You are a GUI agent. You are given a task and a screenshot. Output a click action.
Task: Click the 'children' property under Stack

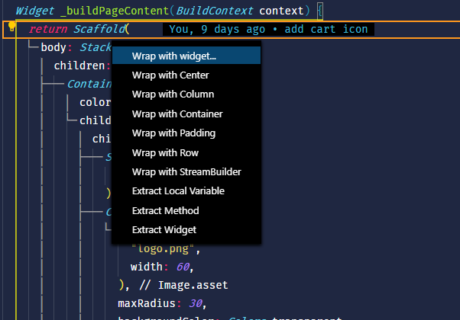79,66
